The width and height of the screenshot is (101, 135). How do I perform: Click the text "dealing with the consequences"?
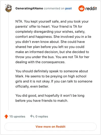[x=40, y=62]
